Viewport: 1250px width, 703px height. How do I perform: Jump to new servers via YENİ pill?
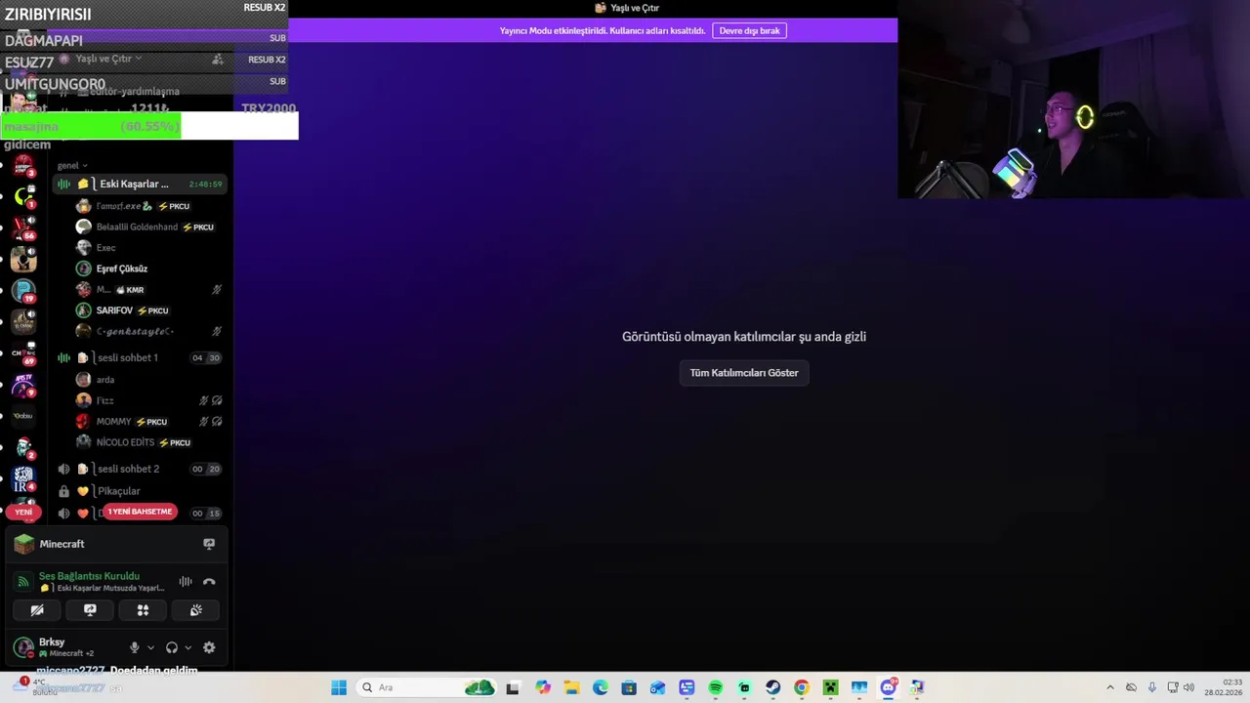(23, 512)
